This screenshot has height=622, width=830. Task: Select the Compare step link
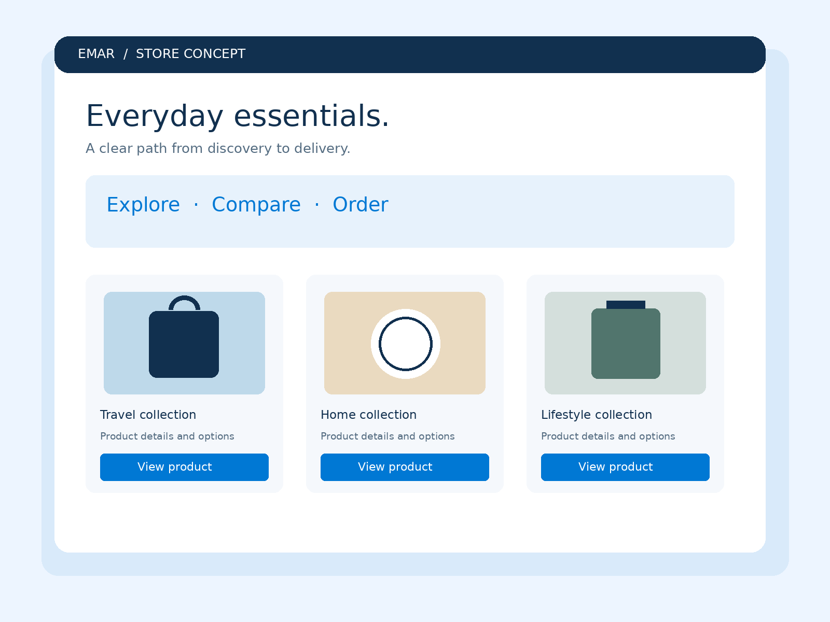(x=256, y=205)
